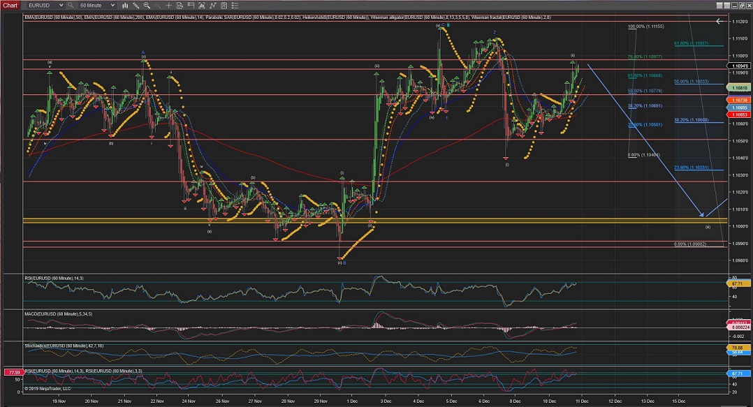Close the chart window

[749, 6]
